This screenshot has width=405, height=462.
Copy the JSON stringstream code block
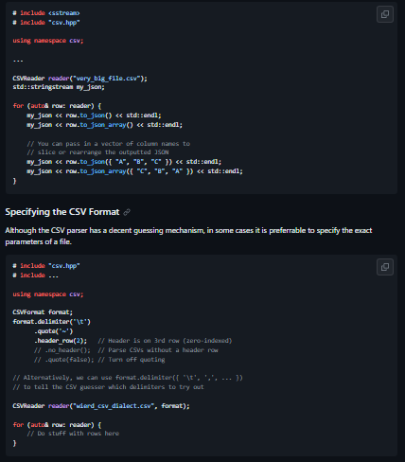click(x=385, y=14)
